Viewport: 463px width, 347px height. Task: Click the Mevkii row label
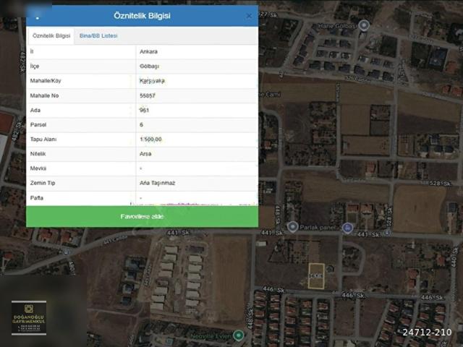[x=38, y=168]
